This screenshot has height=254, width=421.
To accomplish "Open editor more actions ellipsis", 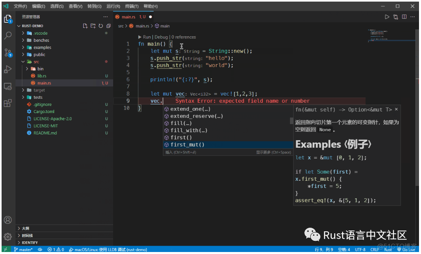I will [x=413, y=17].
